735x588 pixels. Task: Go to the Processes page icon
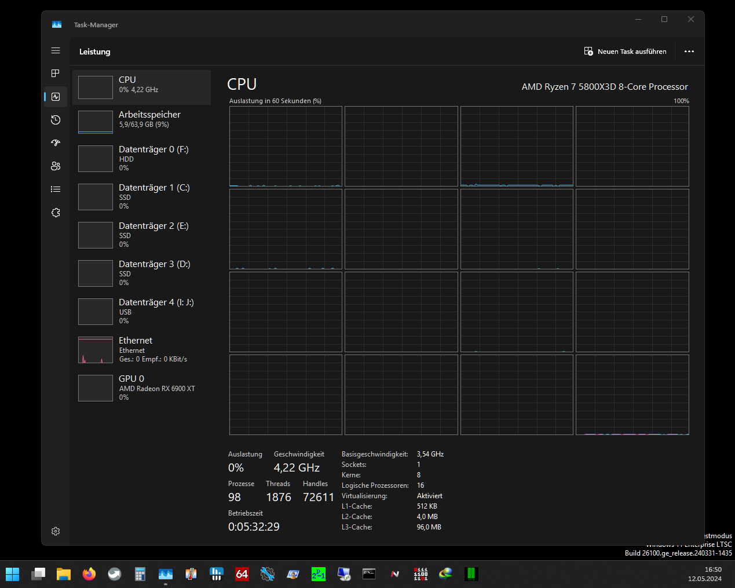pyautogui.click(x=56, y=73)
